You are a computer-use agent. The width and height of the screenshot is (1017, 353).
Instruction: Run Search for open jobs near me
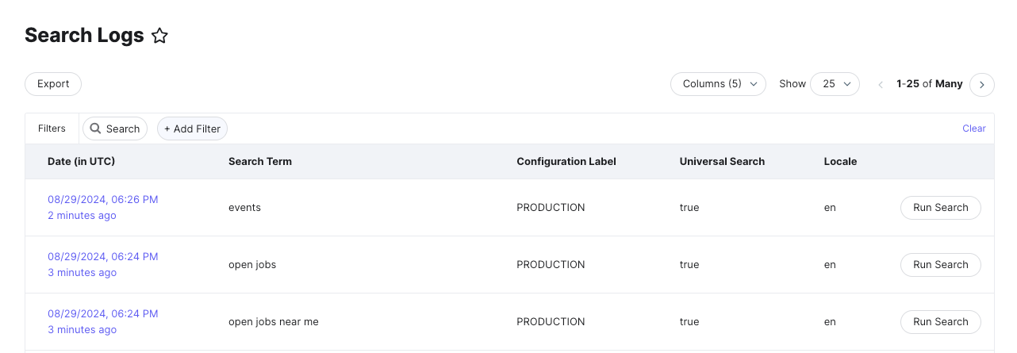940,322
